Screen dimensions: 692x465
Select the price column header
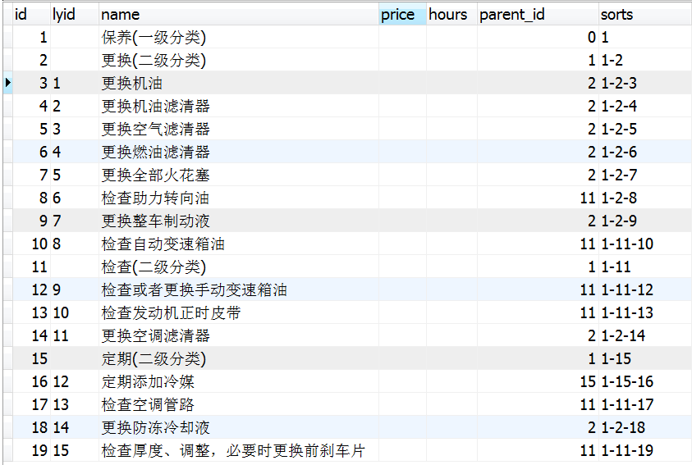[402, 15]
